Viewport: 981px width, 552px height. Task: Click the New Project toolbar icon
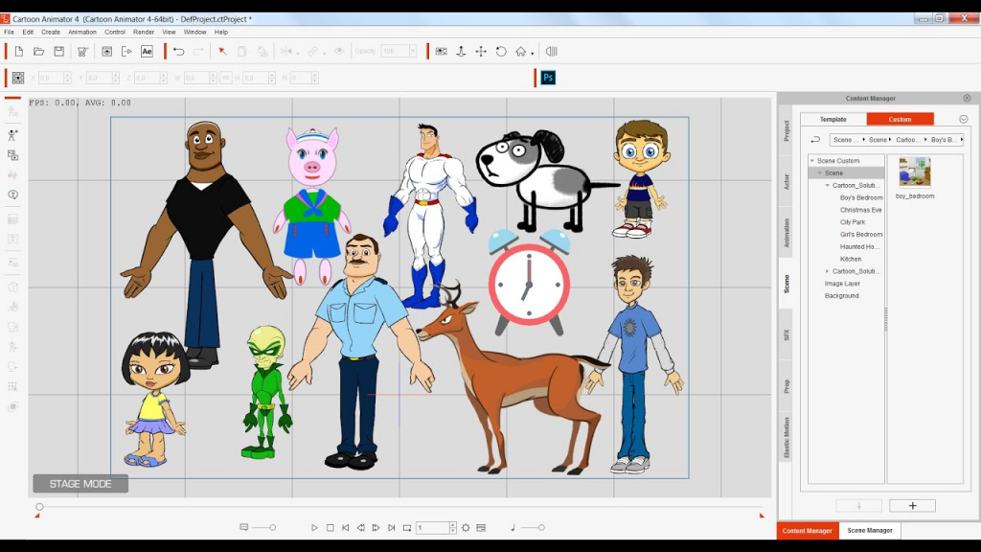[x=19, y=52]
